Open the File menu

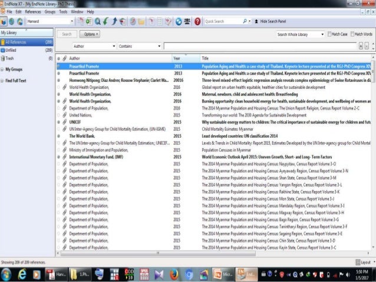9,12
